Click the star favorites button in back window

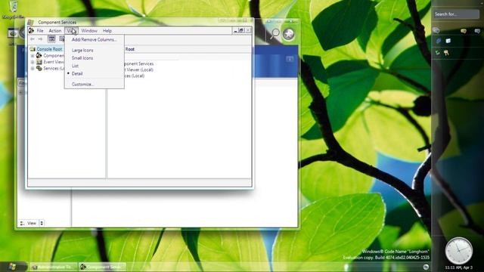tap(289, 34)
